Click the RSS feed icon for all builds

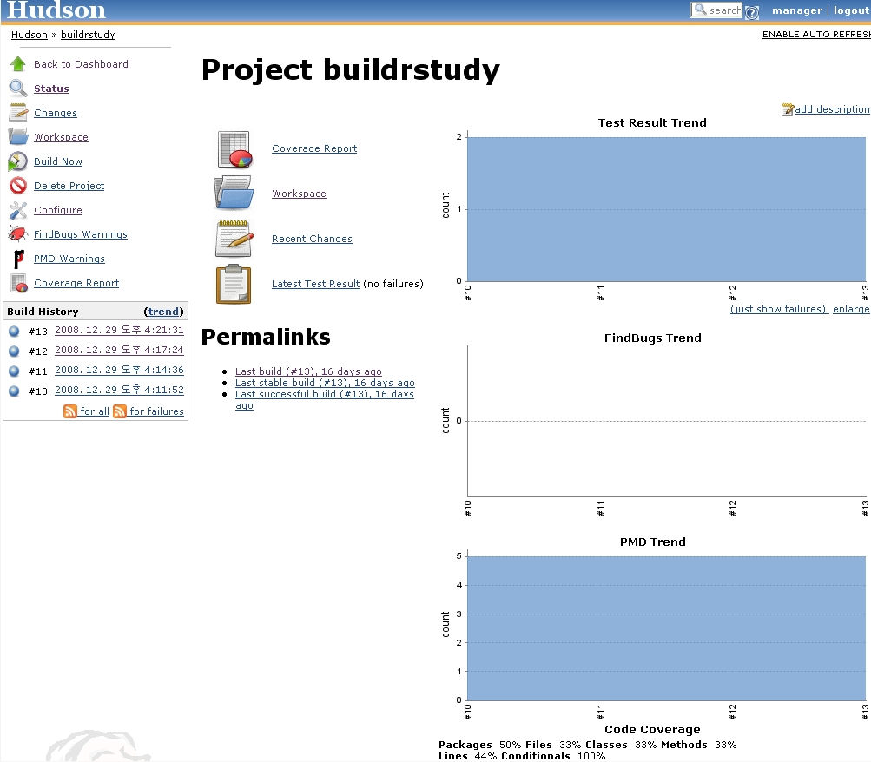[70, 411]
